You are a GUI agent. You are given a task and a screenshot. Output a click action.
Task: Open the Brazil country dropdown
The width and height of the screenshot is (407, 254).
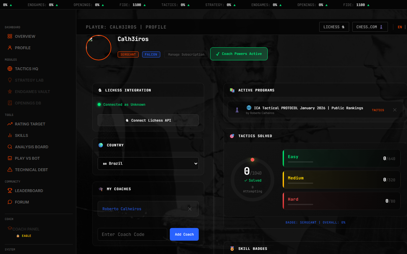[148, 164]
